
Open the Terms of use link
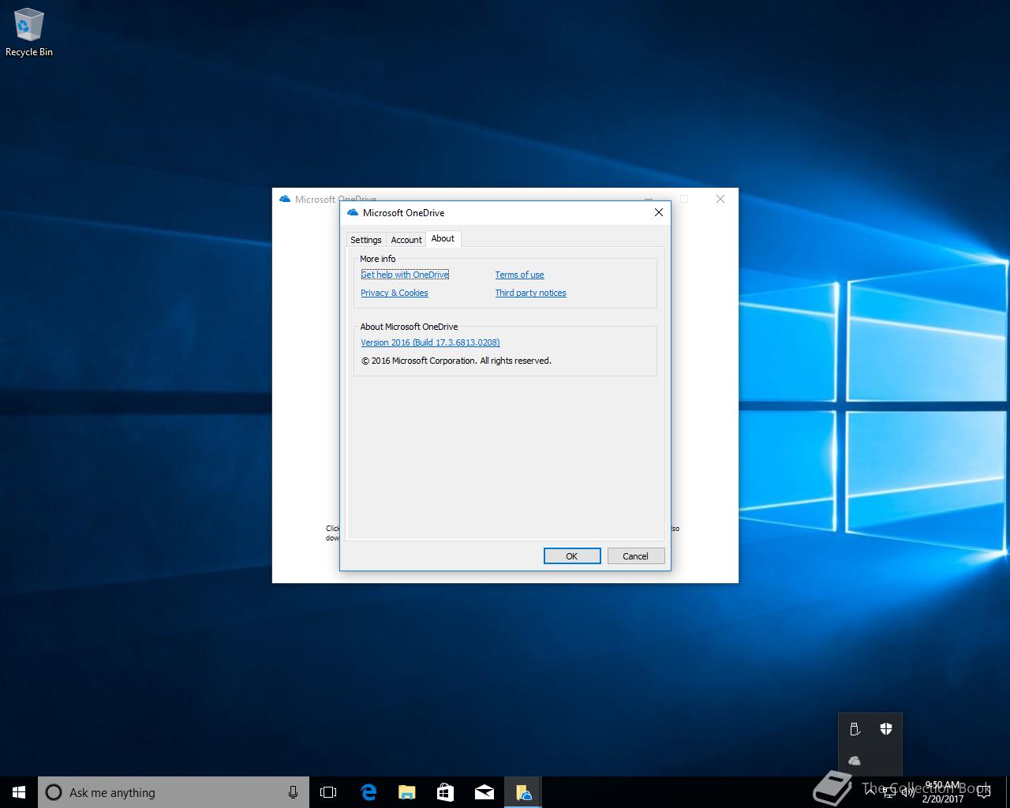click(519, 275)
